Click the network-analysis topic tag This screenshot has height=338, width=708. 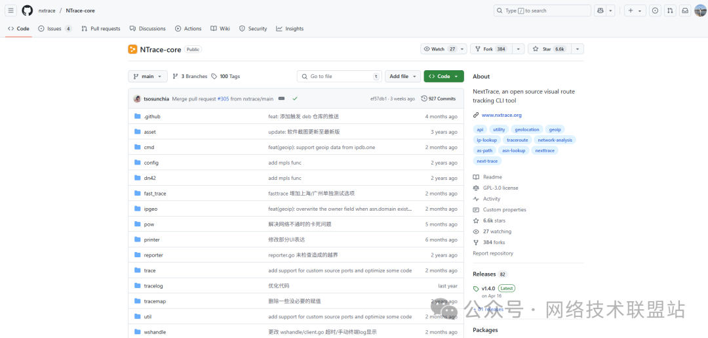[555, 140]
